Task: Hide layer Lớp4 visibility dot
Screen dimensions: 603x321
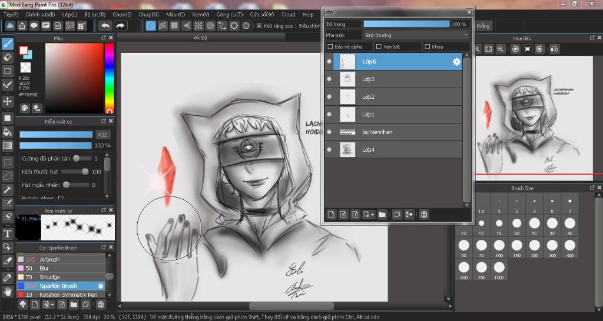Action: (329, 150)
